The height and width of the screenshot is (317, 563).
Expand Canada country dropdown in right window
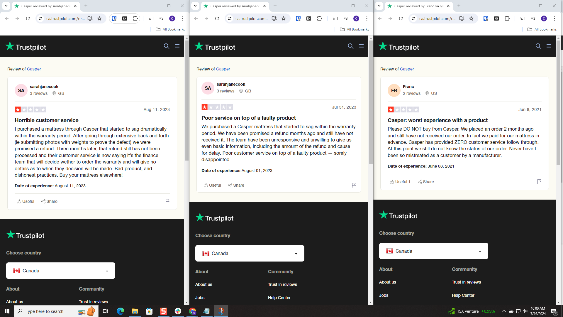point(434,251)
